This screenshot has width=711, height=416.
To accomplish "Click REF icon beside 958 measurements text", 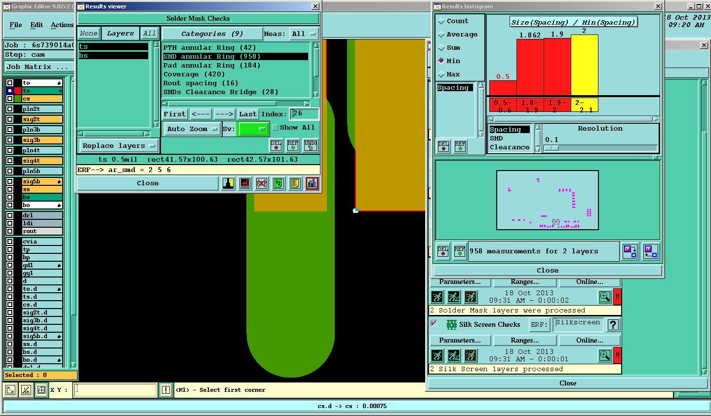I will (x=460, y=251).
